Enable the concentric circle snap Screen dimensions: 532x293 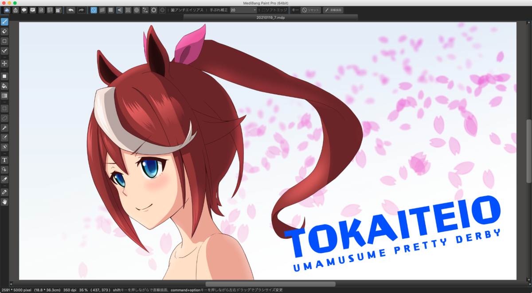click(137, 10)
